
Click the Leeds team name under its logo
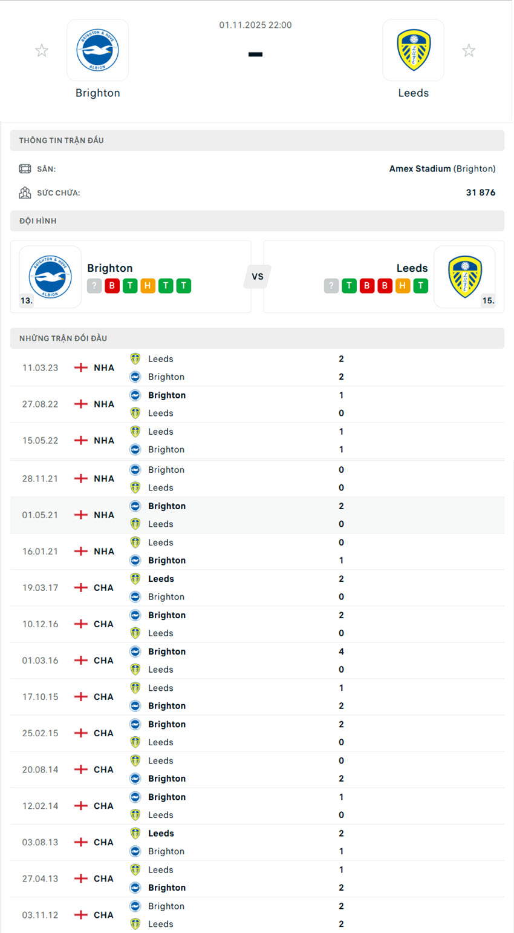413,93
